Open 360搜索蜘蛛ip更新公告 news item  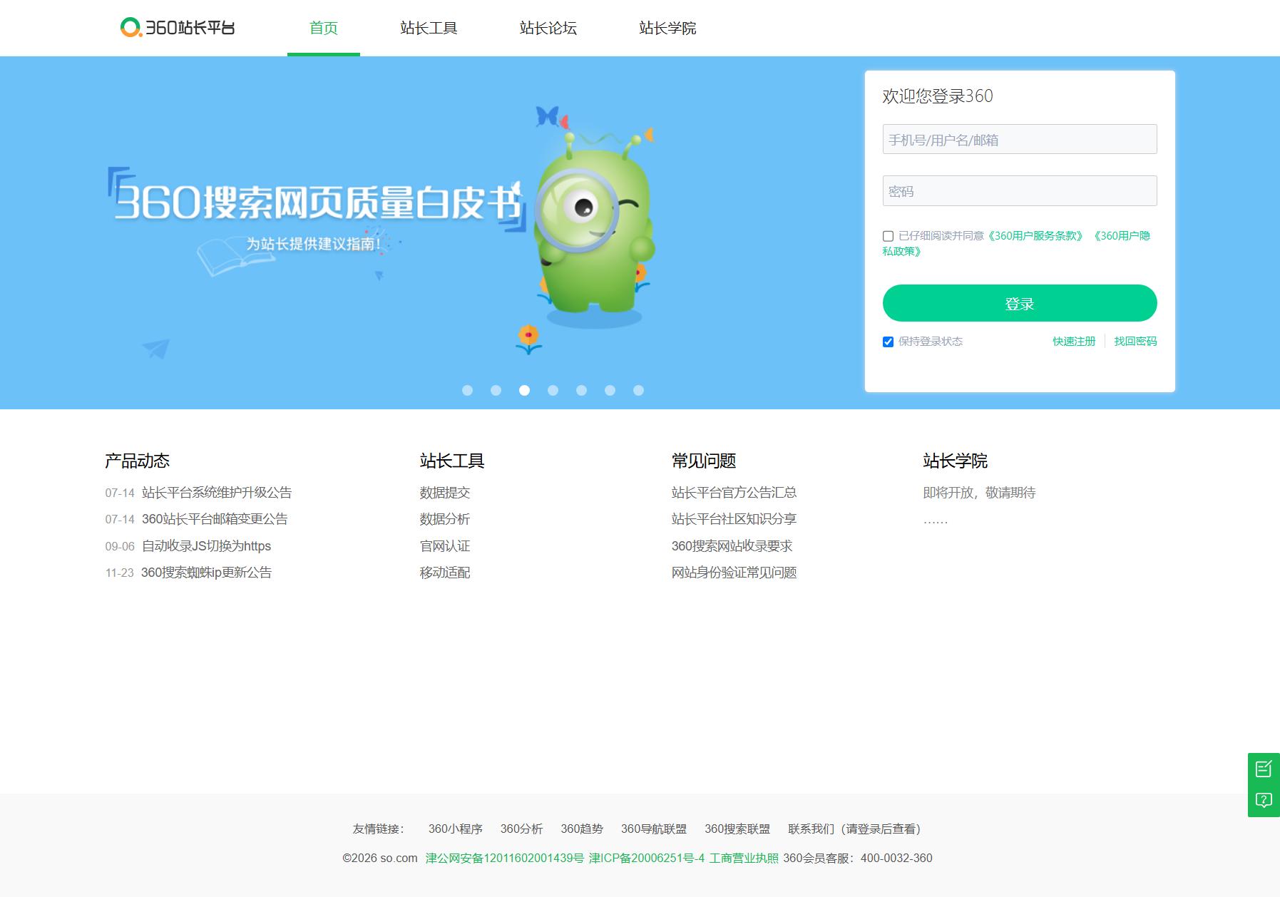coord(206,573)
